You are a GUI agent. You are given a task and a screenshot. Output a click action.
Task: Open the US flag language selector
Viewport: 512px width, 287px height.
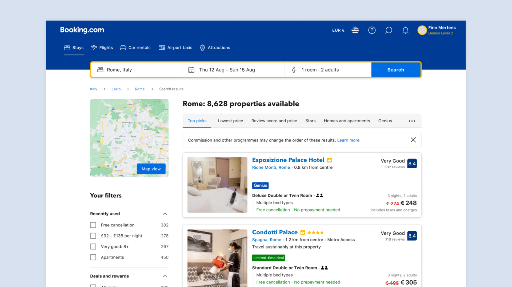355,30
